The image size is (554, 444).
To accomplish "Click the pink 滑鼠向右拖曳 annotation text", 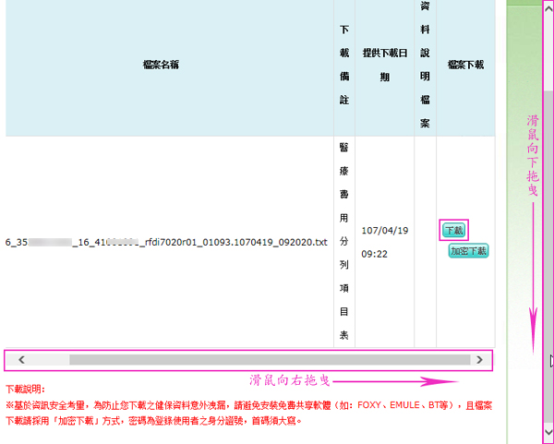I will (x=290, y=380).
